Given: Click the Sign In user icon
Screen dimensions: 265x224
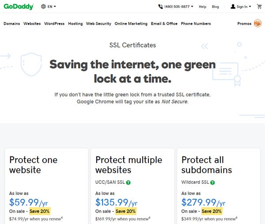Looking at the screenshot, I should (233, 7).
